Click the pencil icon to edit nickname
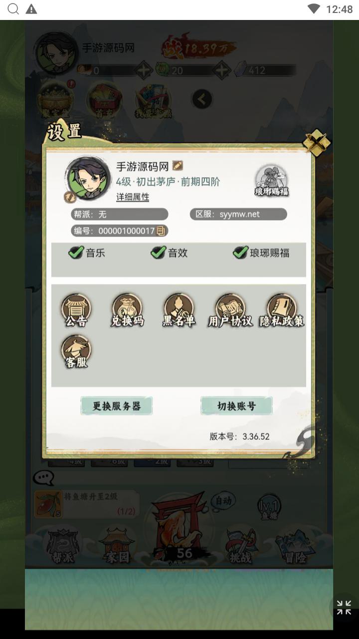Image resolution: width=359 pixels, height=639 pixels. (x=178, y=166)
